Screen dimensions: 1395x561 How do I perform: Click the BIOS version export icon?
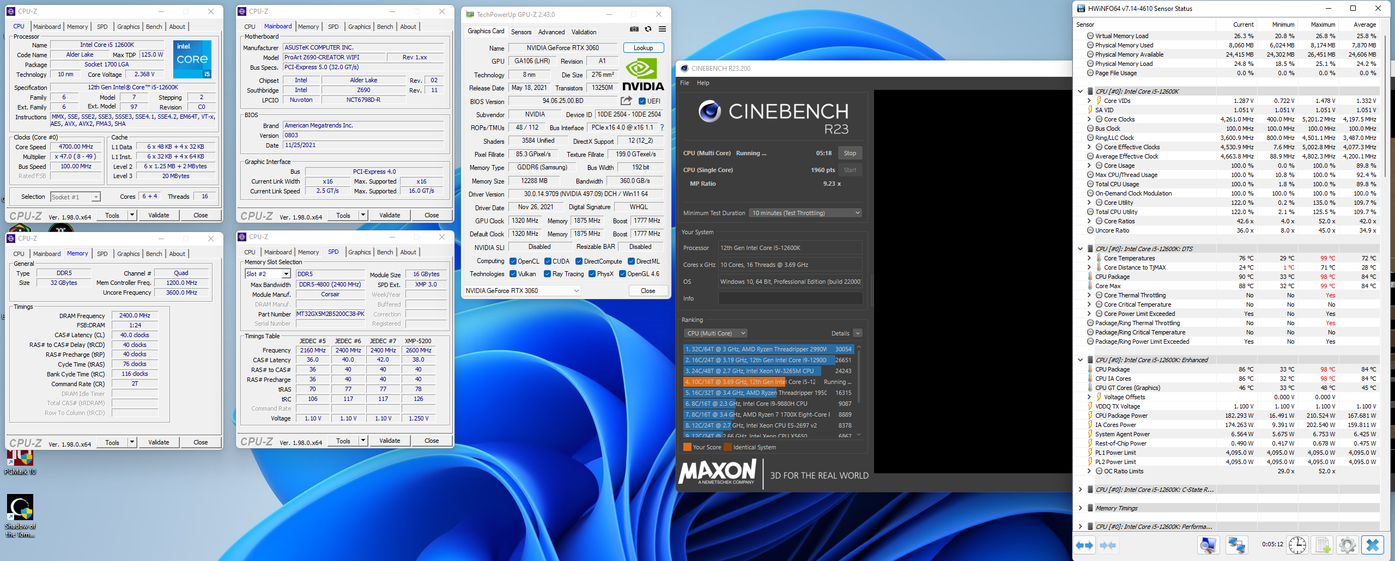click(626, 101)
